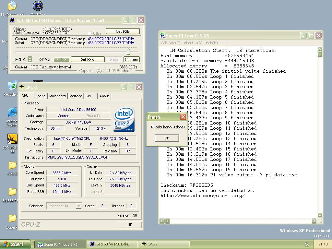Click the PCI-E stepper arrows in SetFSB
The image size is (332, 249).
[x=30, y=60]
